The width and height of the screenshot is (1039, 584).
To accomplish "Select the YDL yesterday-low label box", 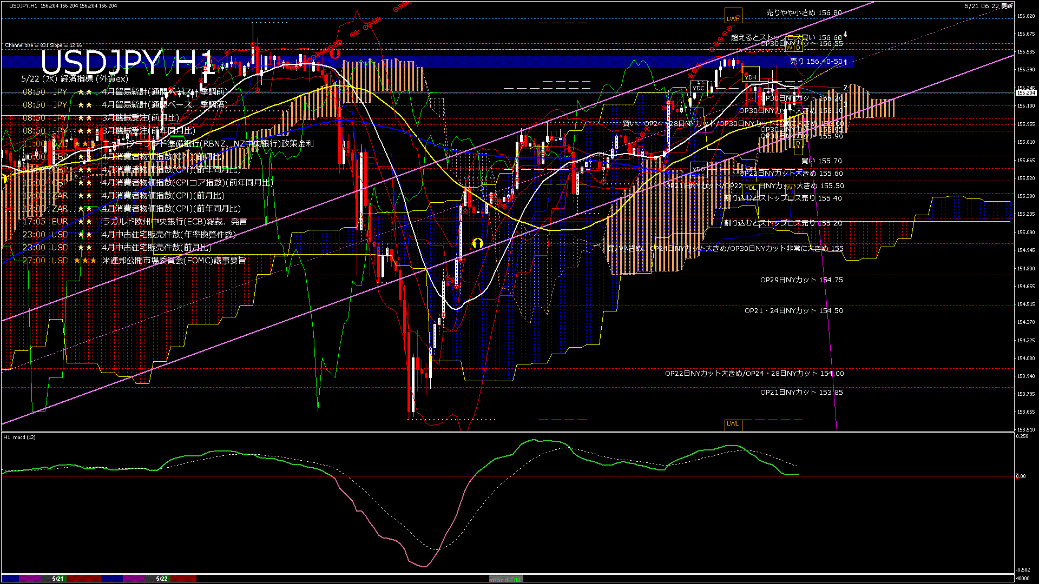I will click(750, 188).
